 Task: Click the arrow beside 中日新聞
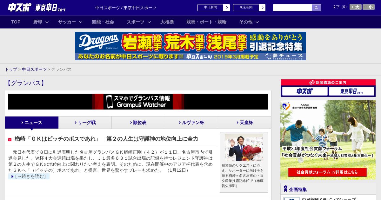227,8
